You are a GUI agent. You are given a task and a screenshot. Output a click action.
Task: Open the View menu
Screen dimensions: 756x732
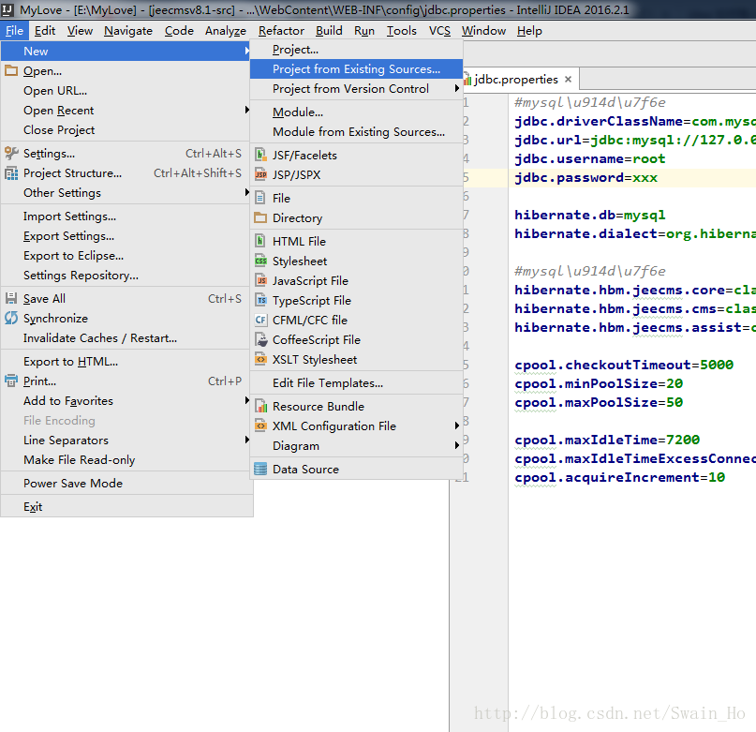(x=80, y=31)
